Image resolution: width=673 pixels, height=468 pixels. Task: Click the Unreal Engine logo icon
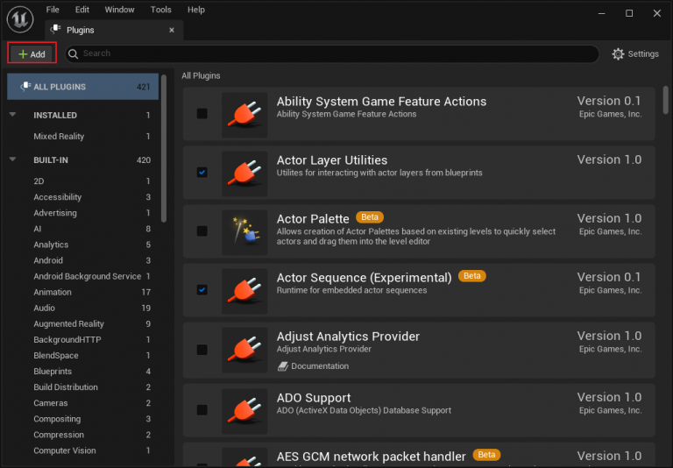20,18
